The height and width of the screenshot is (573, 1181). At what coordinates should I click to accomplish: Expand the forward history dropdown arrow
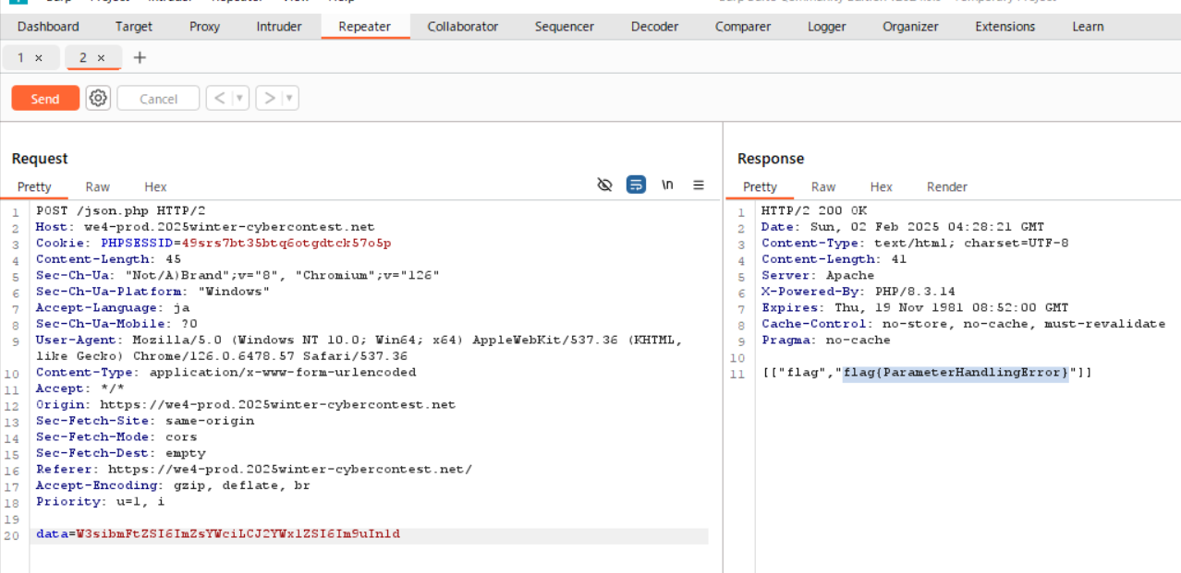[x=290, y=98]
